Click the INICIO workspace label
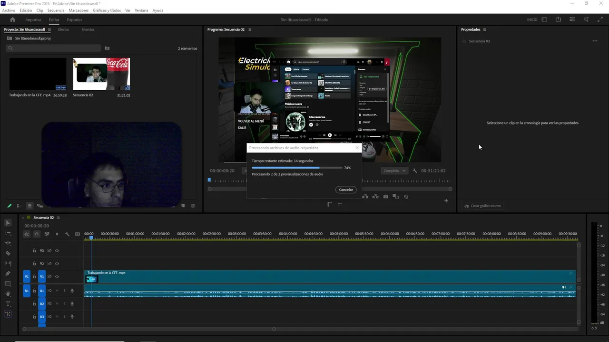Image resolution: width=609 pixels, height=342 pixels. click(x=532, y=20)
